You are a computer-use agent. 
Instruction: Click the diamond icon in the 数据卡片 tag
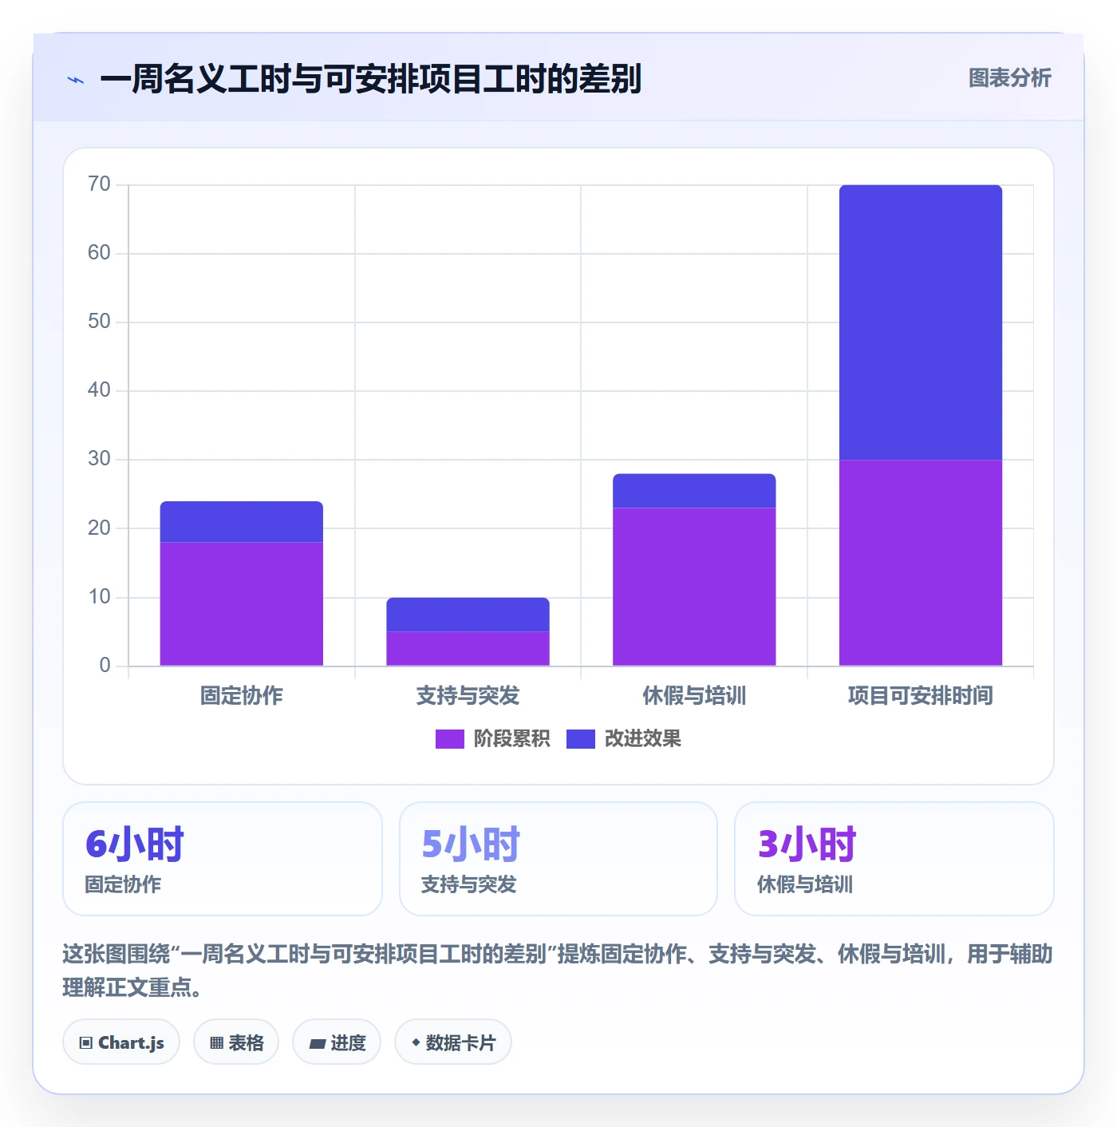click(x=416, y=1042)
